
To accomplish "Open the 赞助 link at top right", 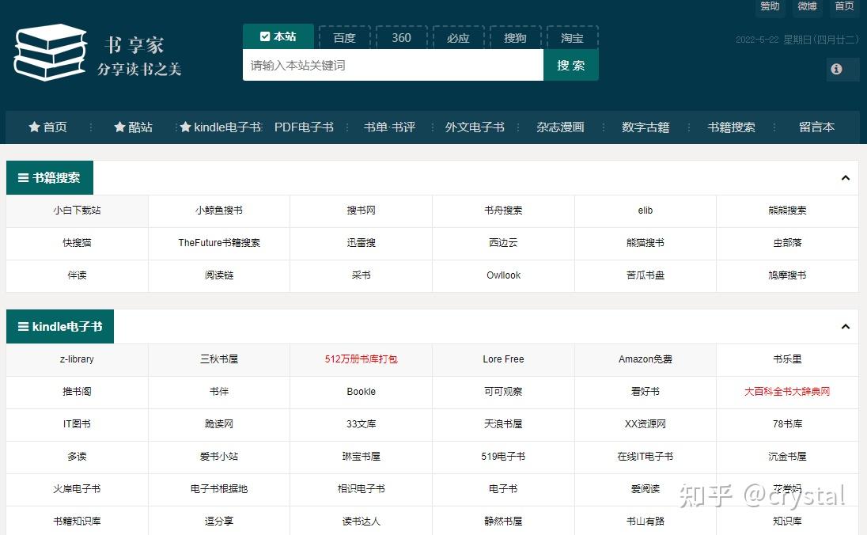I will (x=769, y=7).
